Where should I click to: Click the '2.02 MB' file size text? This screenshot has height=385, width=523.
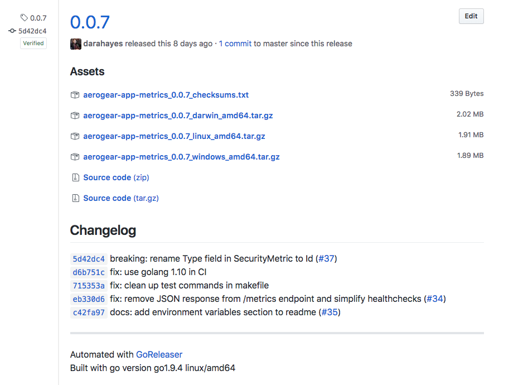tap(470, 114)
